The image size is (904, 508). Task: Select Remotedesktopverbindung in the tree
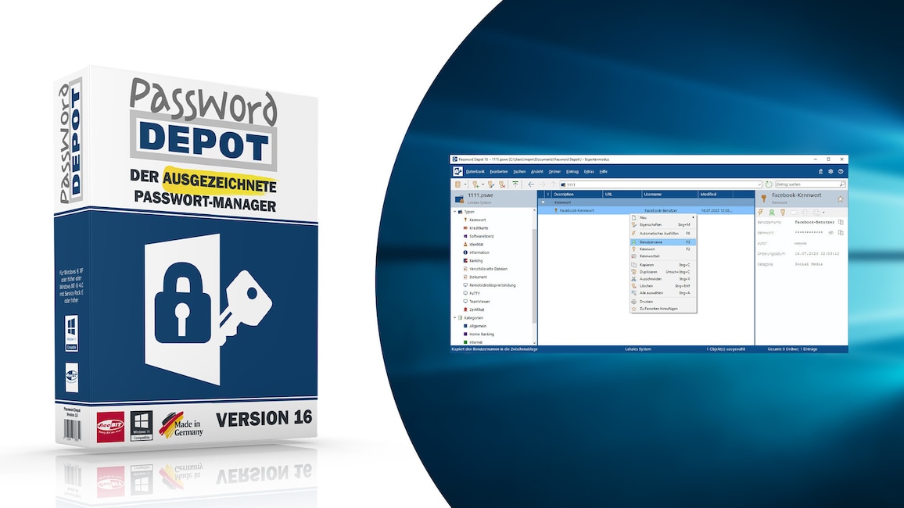(x=493, y=285)
